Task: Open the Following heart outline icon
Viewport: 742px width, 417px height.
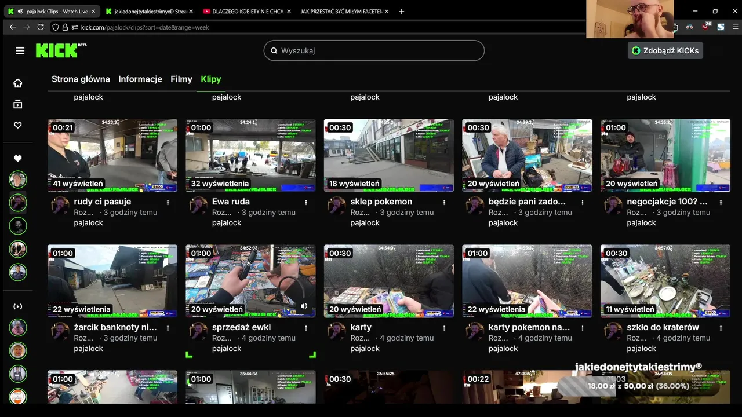Action: (18, 125)
